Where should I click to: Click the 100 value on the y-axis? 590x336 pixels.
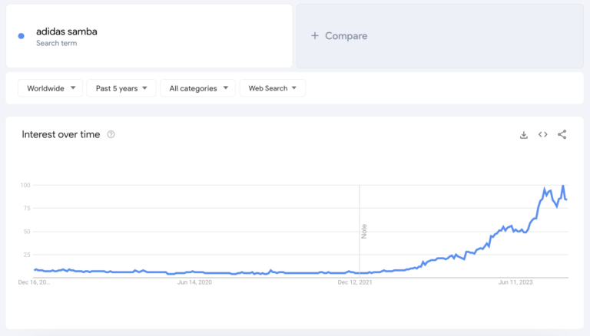coord(25,186)
